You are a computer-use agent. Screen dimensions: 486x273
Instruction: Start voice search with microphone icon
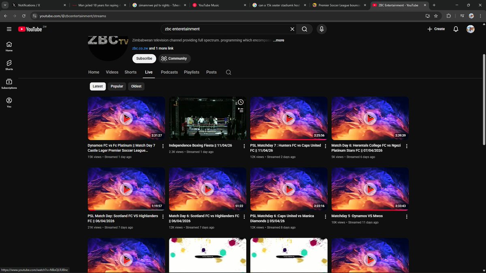point(322,29)
